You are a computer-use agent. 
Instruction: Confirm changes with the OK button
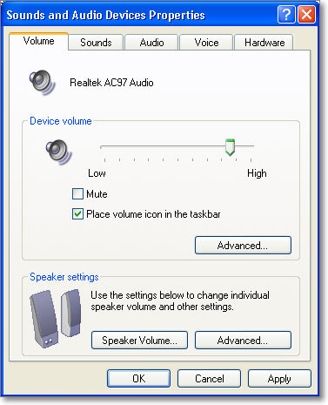(x=138, y=378)
